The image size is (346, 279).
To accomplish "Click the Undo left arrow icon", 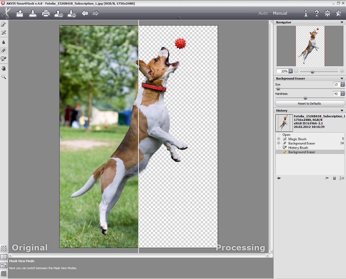I will 85,13.
